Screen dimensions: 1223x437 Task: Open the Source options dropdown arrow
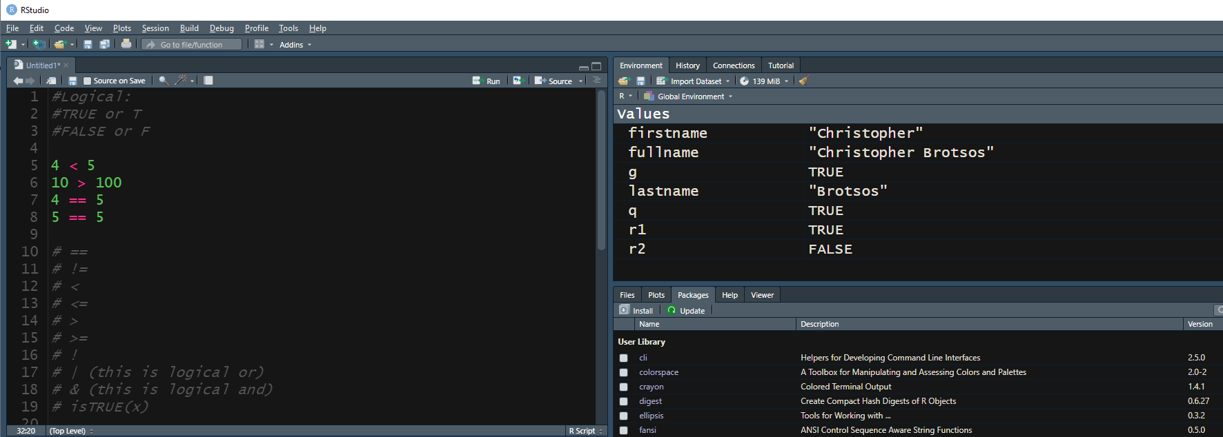[x=580, y=81]
